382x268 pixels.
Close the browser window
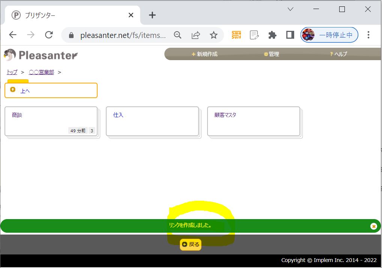[x=368, y=9]
